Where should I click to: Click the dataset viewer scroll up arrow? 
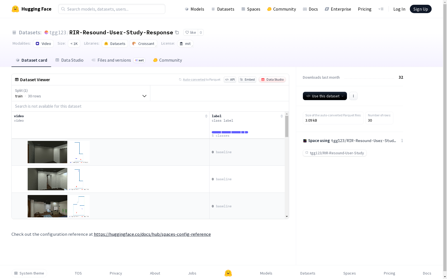[287, 114]
